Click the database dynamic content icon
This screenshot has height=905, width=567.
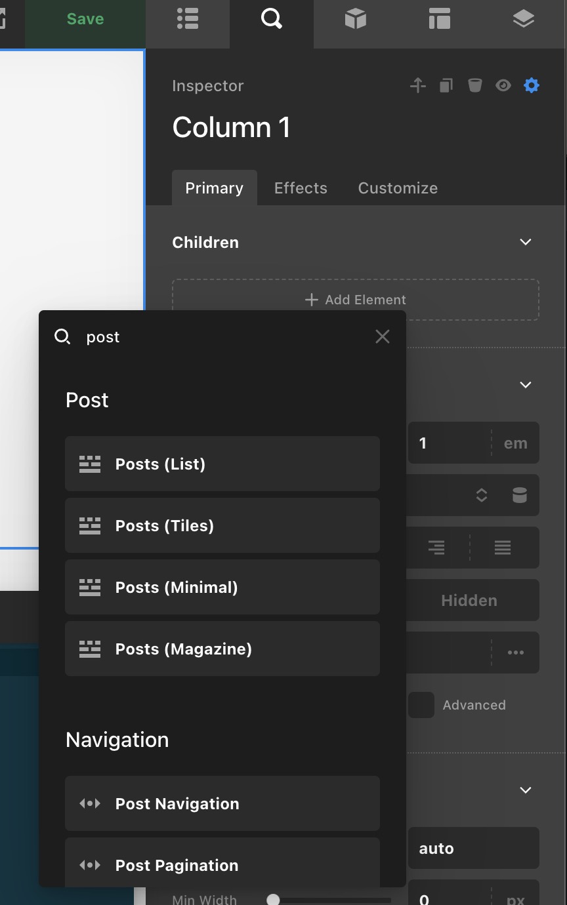519,495
